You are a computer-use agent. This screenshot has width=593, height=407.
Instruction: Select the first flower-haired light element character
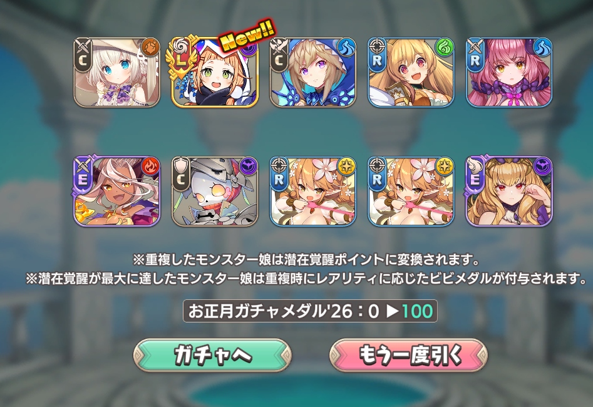(x=312, y=192)
